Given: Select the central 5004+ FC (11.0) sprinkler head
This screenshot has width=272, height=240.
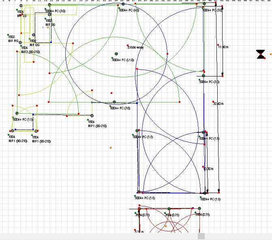Looking at the screenshot, I should coord(116,54).
